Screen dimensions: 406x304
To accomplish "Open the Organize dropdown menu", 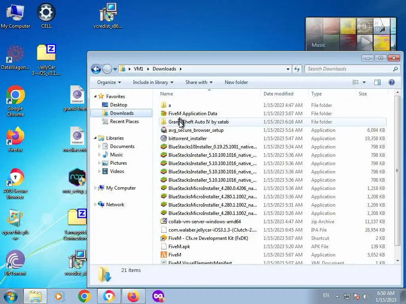I will [x=109, y=82].
